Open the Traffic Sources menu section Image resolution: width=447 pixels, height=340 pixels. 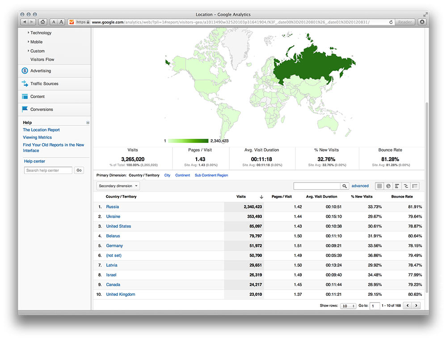coord(55,83)
